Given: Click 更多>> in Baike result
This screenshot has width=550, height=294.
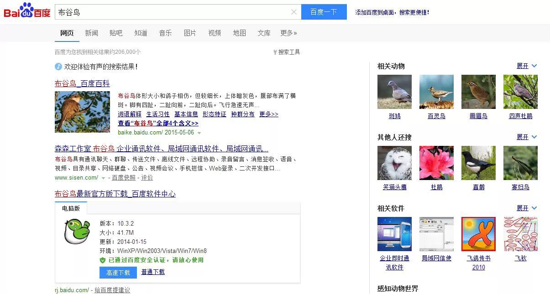Looking at the screenshot, I should coord(269,114).
